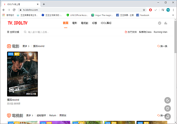Reload the page with the refresh icon
The width and height of the screenshot is (177, 124).
(14, 10)
